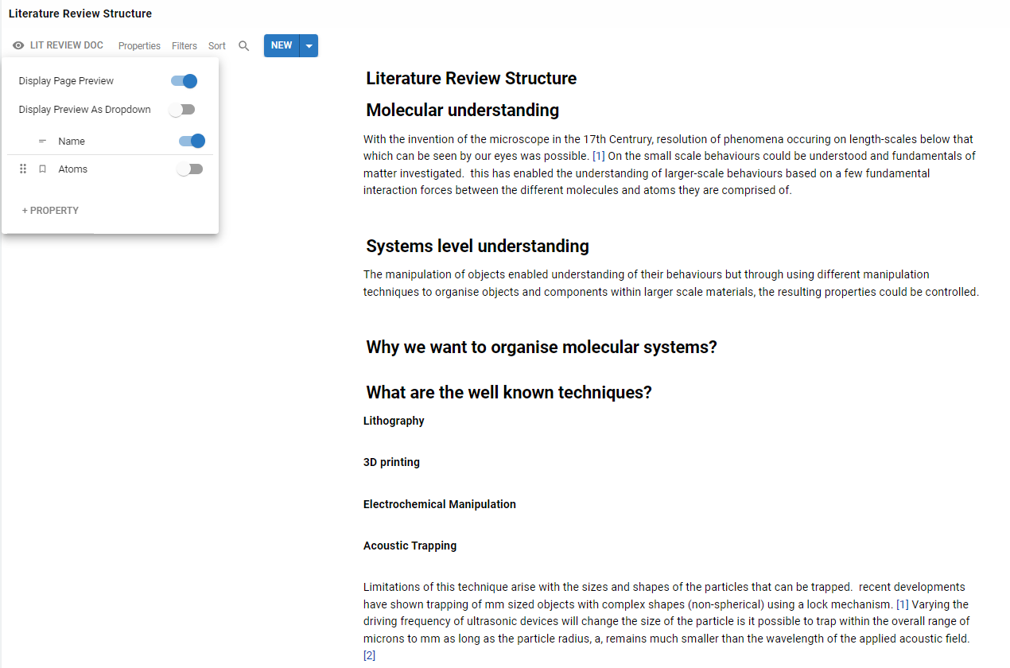Open the Properties menu
Image resolution: width=1010 pixels, height=668 pixels.
tap(139, 46)
